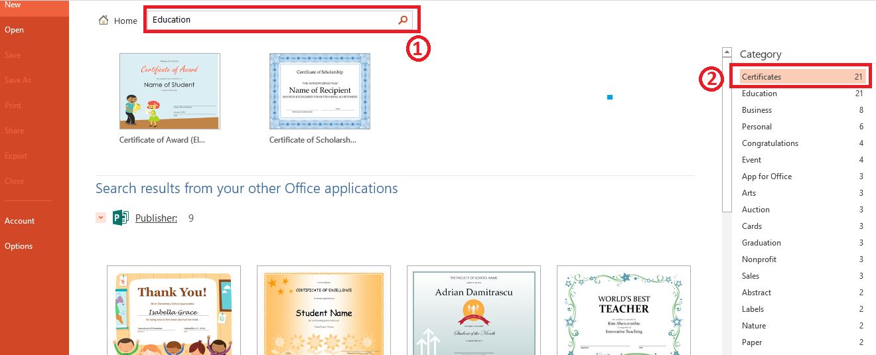
Task: Select the Thank You certificate thumbnail
Action: pos(174,311)
